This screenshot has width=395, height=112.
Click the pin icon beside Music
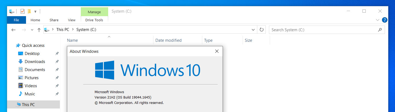point(57,94)
